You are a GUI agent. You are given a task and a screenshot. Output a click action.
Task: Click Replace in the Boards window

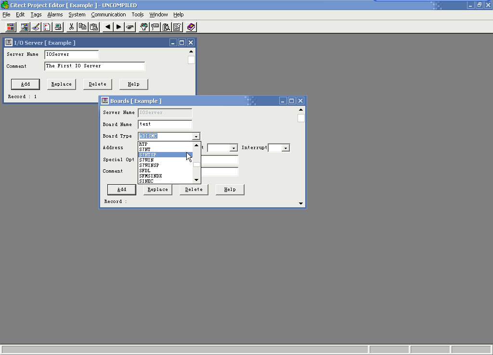[x=158, y=190]
